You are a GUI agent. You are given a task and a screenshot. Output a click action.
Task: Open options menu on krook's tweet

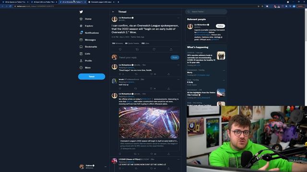pyautogui.click(x=178, y=79)
